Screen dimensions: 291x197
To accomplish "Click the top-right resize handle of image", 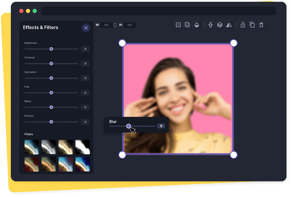I will click(234, 43).
